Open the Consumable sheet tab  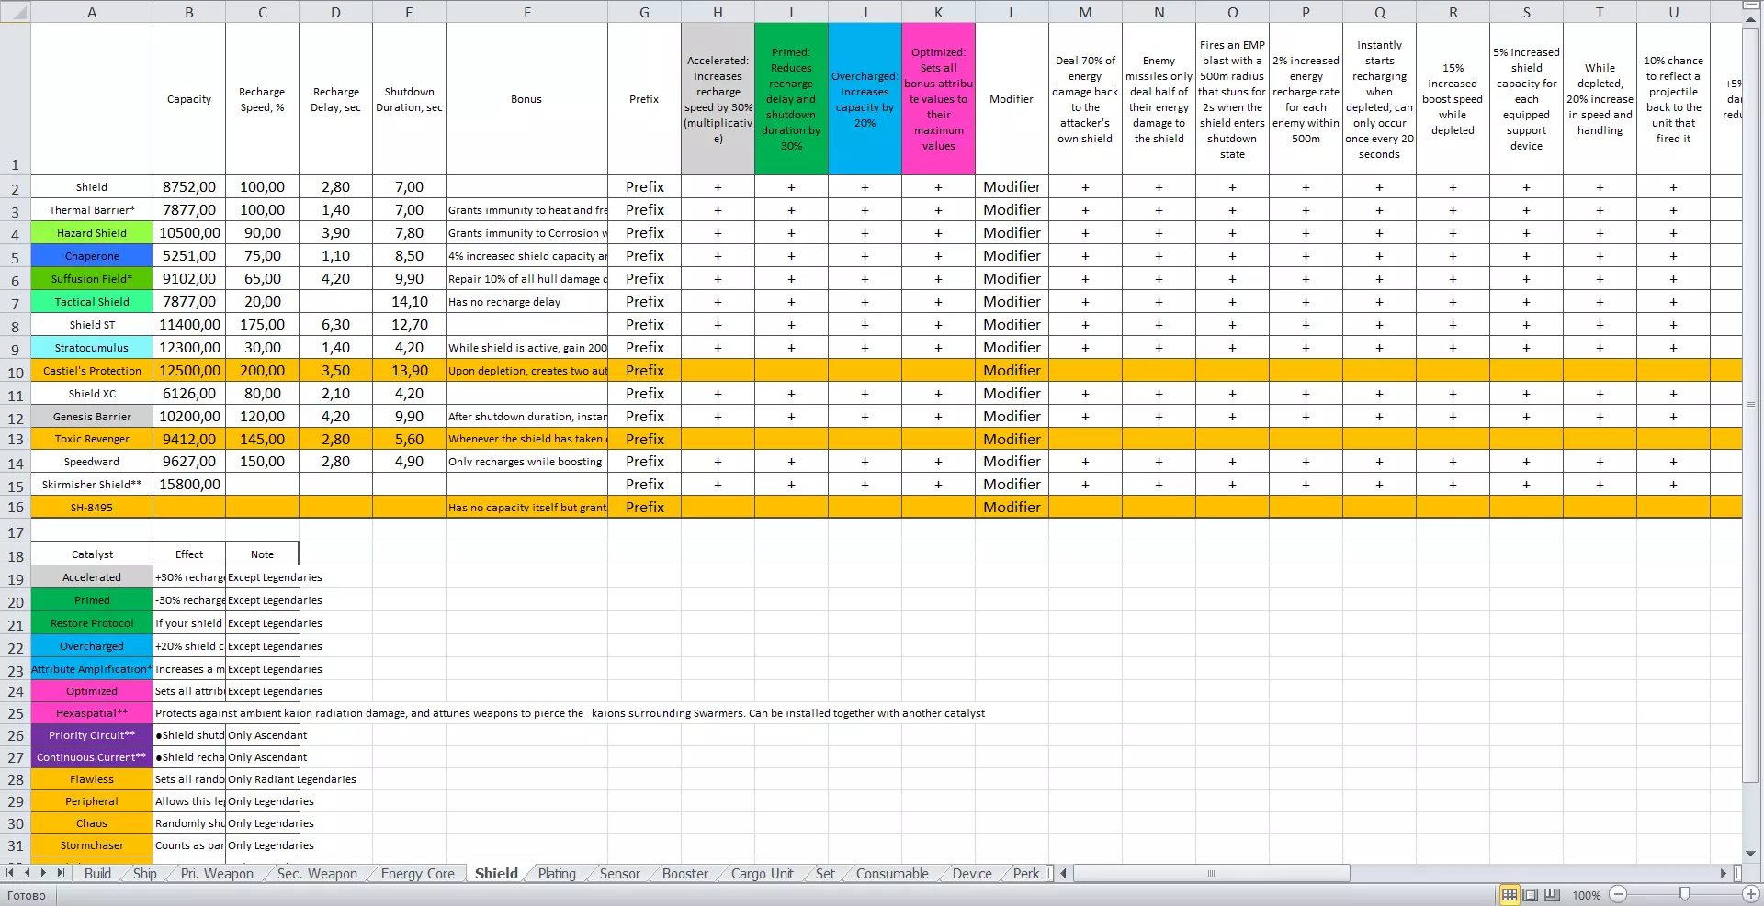892,874
